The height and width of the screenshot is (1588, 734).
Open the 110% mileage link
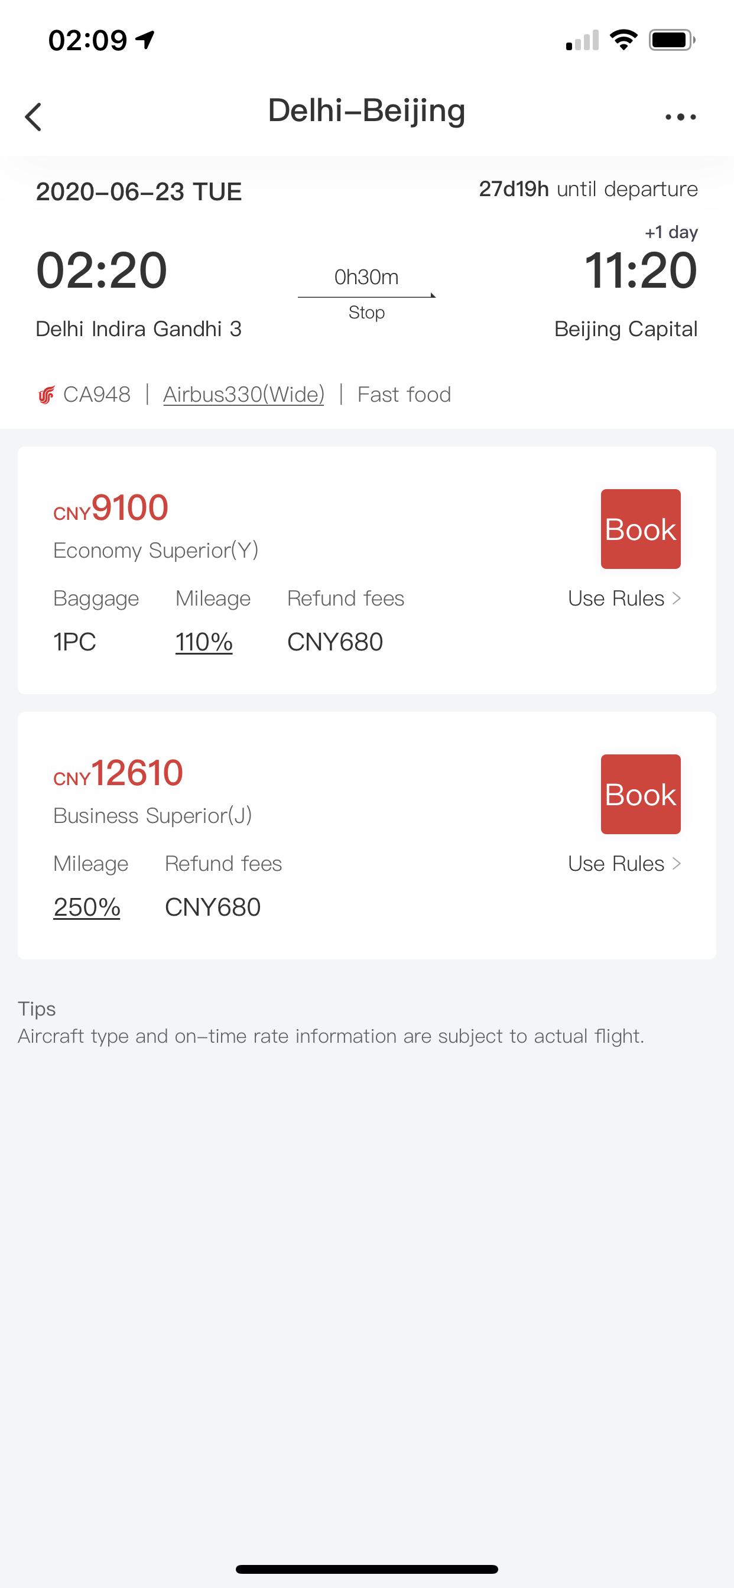tap(204, 642)
